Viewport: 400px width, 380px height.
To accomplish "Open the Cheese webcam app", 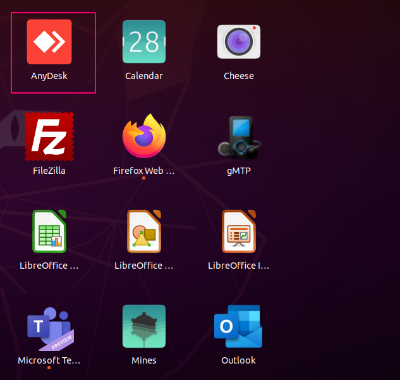I will point(239,42).
